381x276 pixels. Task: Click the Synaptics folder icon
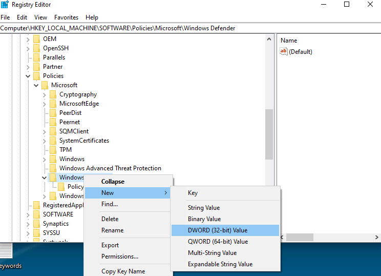pyautogui.click(x=36, y=224)
